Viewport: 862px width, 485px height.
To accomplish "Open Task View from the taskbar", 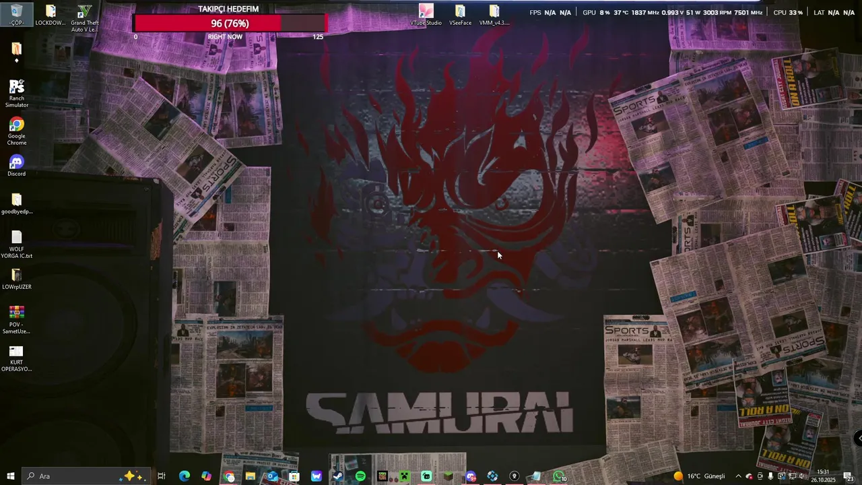I will [x=162, y=476].
